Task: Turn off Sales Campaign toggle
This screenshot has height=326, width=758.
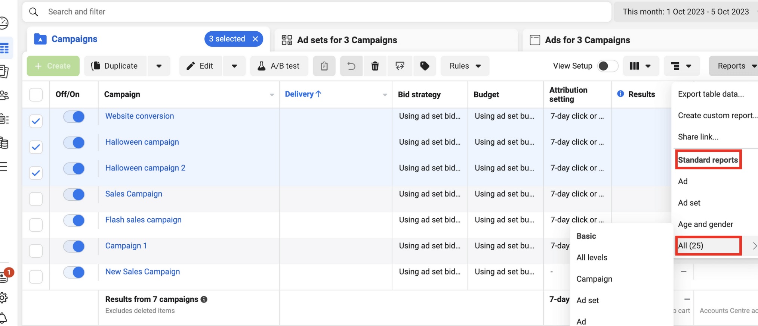Action: coord(74,194)
